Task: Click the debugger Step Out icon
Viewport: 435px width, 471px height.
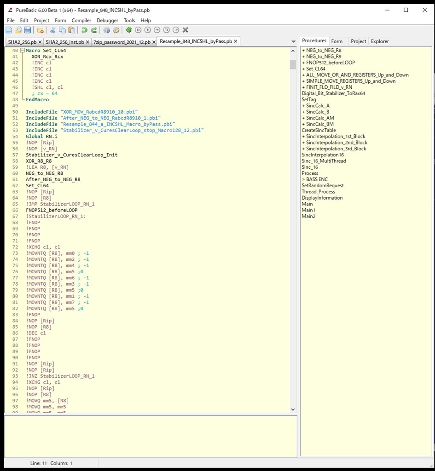Action: [176, 30]
